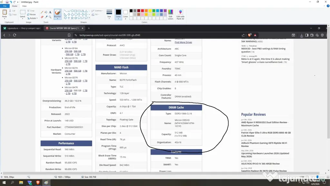Open the File menu in Paint
The image size is (330, 186).
5,6
